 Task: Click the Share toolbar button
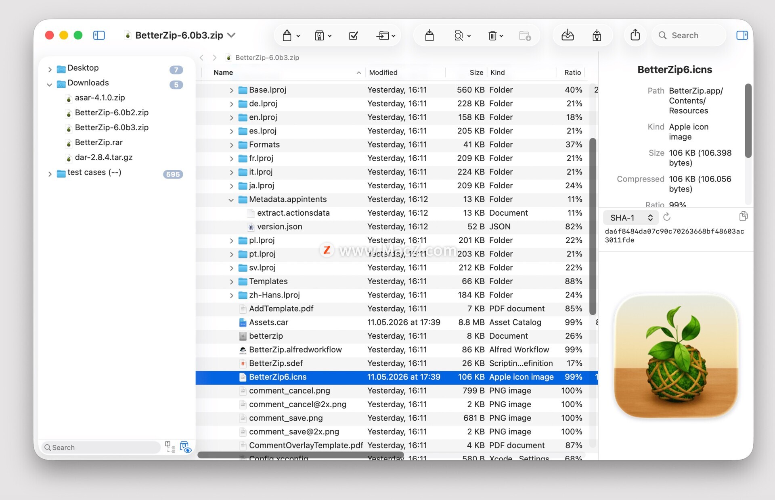[x=635, y=35]
